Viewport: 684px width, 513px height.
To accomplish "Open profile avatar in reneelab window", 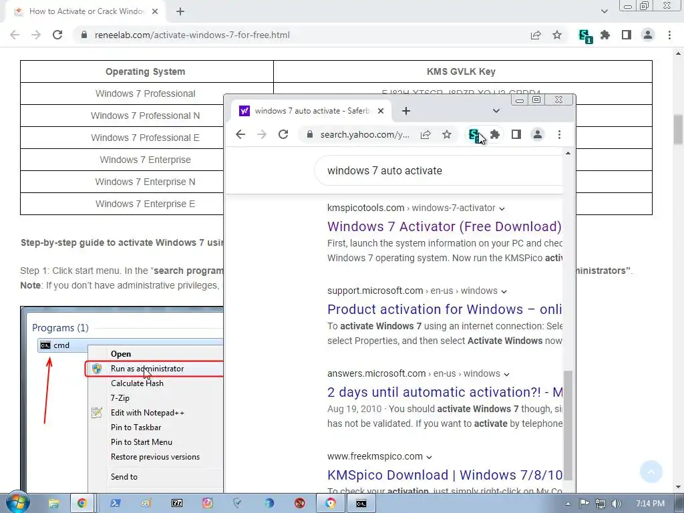I will click(x=648, y=35).
